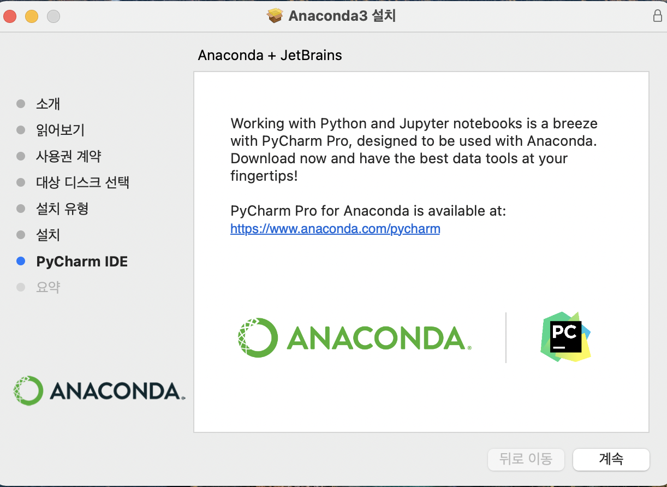Select the 읽어보기 step in sidebar
667x487 pixels.
click(60, 130)
